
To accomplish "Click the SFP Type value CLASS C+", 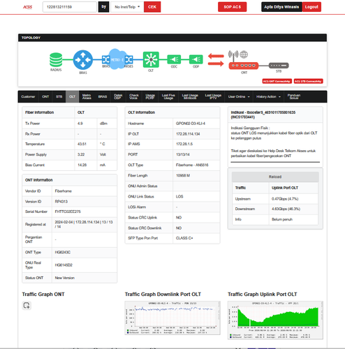I will 184,238.
